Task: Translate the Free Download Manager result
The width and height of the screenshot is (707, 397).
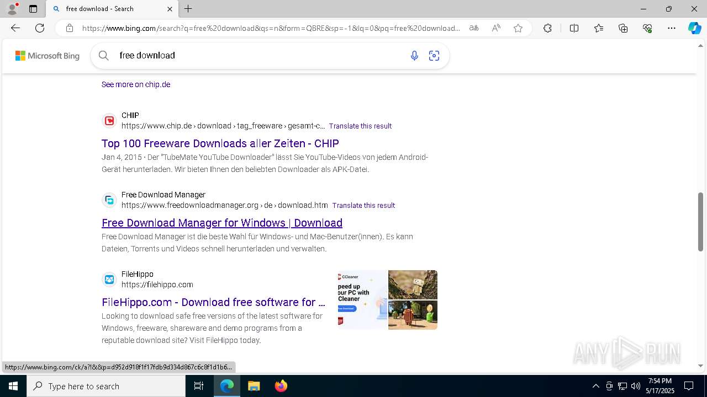Action: (x=363, y=205)
